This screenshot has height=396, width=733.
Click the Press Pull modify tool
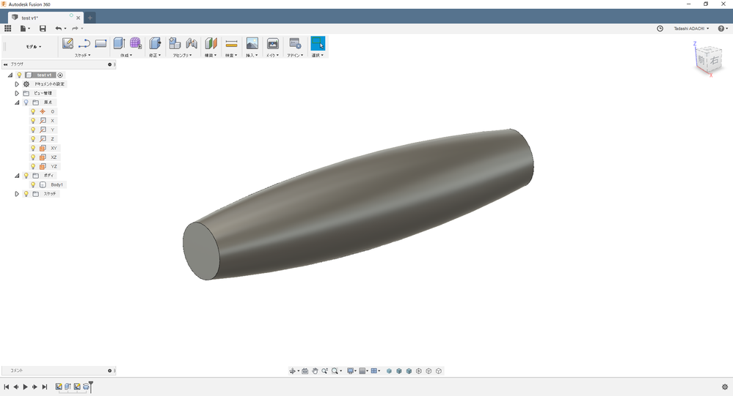pyautogui.click(x=155, y=43)
